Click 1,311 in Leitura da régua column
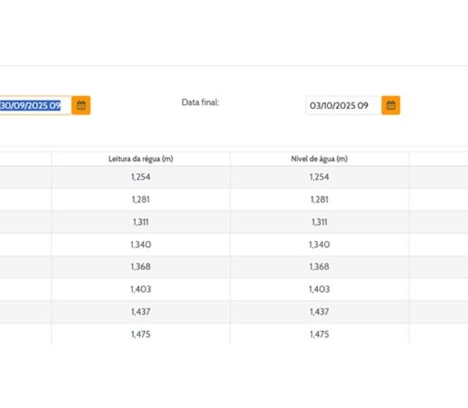Viewport: 468px width, 408px height. click(x=140, y=222)
